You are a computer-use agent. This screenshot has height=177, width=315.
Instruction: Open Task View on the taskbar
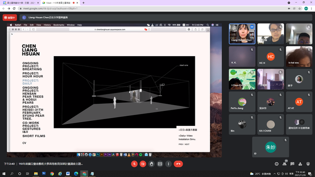click(27, 173)
